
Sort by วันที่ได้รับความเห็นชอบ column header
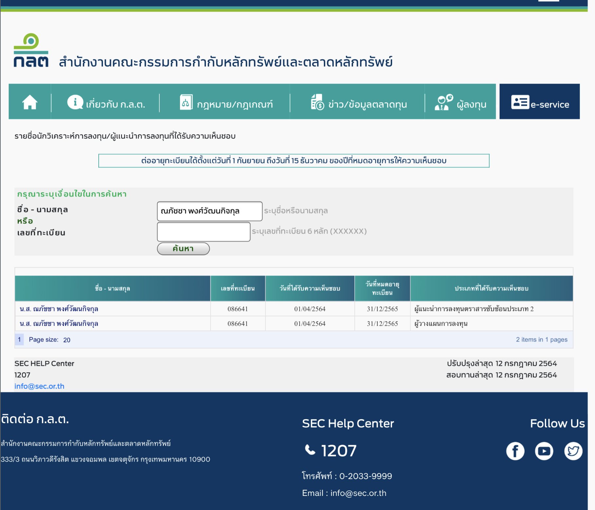point(310,288)
